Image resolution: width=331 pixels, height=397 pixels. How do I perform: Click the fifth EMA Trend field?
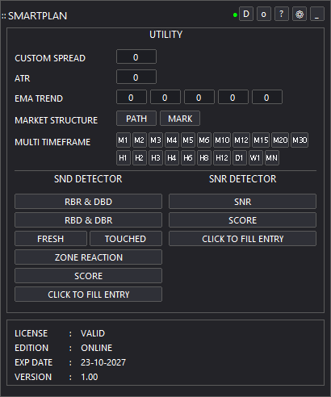click(267, 97)
